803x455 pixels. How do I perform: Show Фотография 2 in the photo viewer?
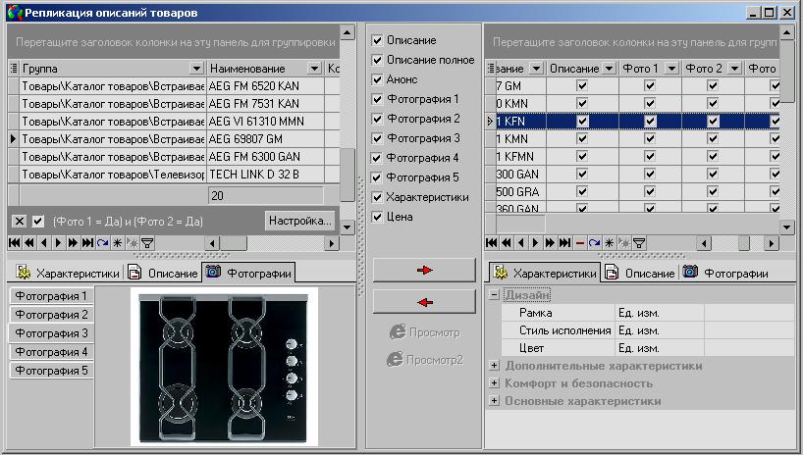[x=51, y=314]
